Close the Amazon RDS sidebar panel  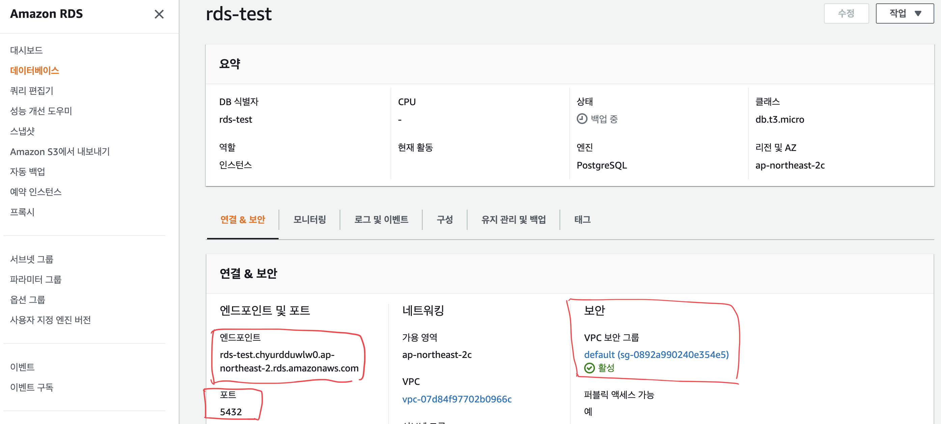159,14
